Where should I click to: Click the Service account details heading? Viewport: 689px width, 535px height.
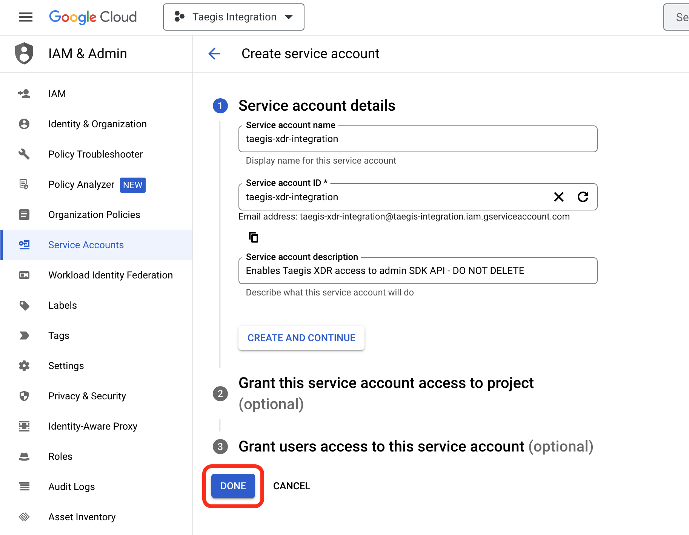coord(317,106)
